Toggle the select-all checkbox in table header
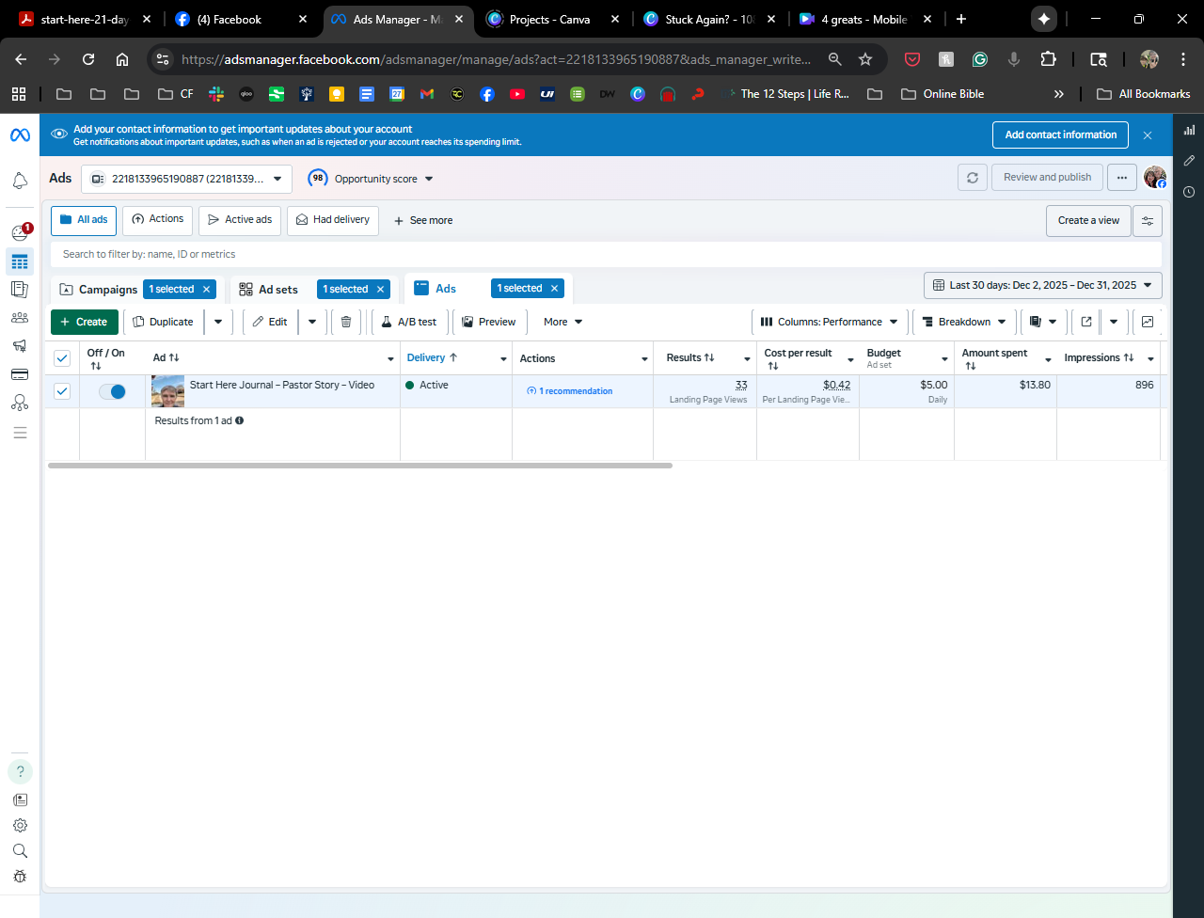1204x918 pixels. click(x=62, y=358)
